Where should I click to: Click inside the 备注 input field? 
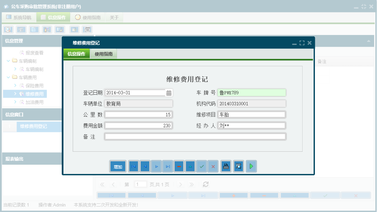[195, 136]
